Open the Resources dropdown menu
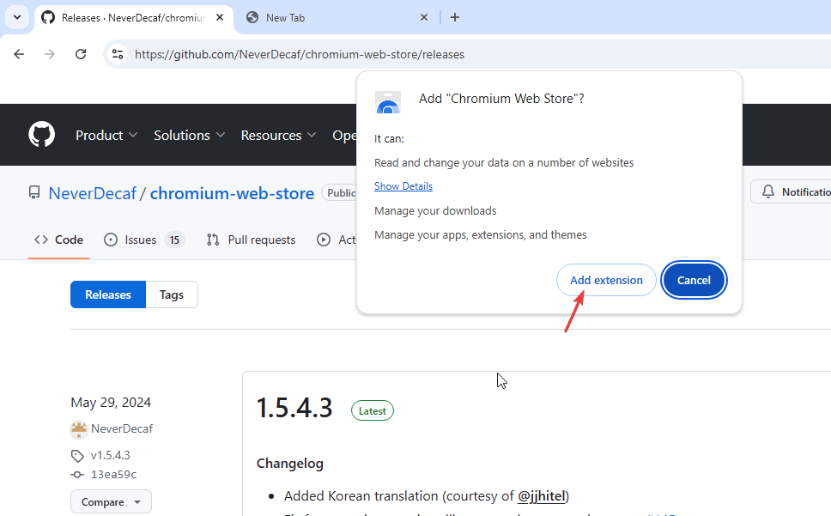Image resolution: width=831 pixels, height=516 pixels. click(278, 135)
